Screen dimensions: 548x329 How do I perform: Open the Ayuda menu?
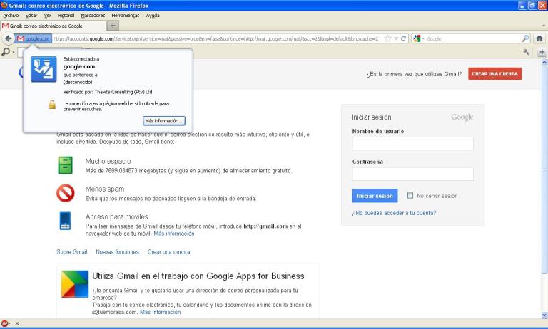pyautogui.click(x=153, y=16)
